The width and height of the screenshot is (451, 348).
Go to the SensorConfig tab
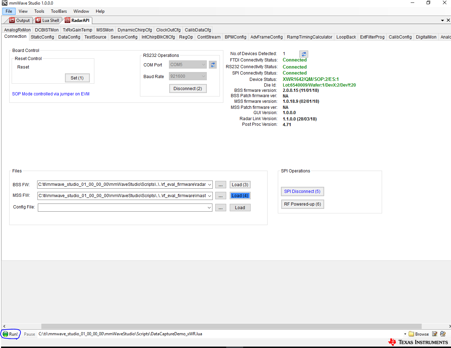[124, 37]
